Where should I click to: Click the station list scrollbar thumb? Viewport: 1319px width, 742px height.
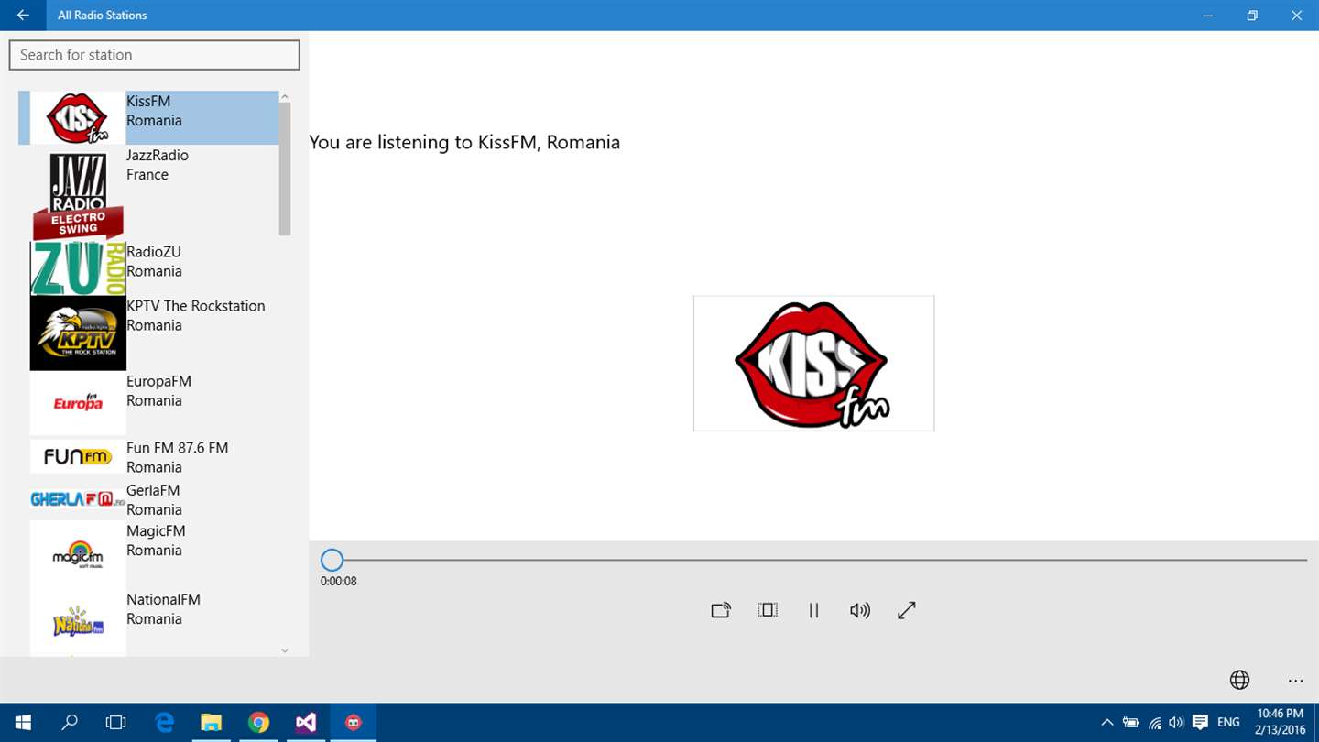click(x=285, y=168)
